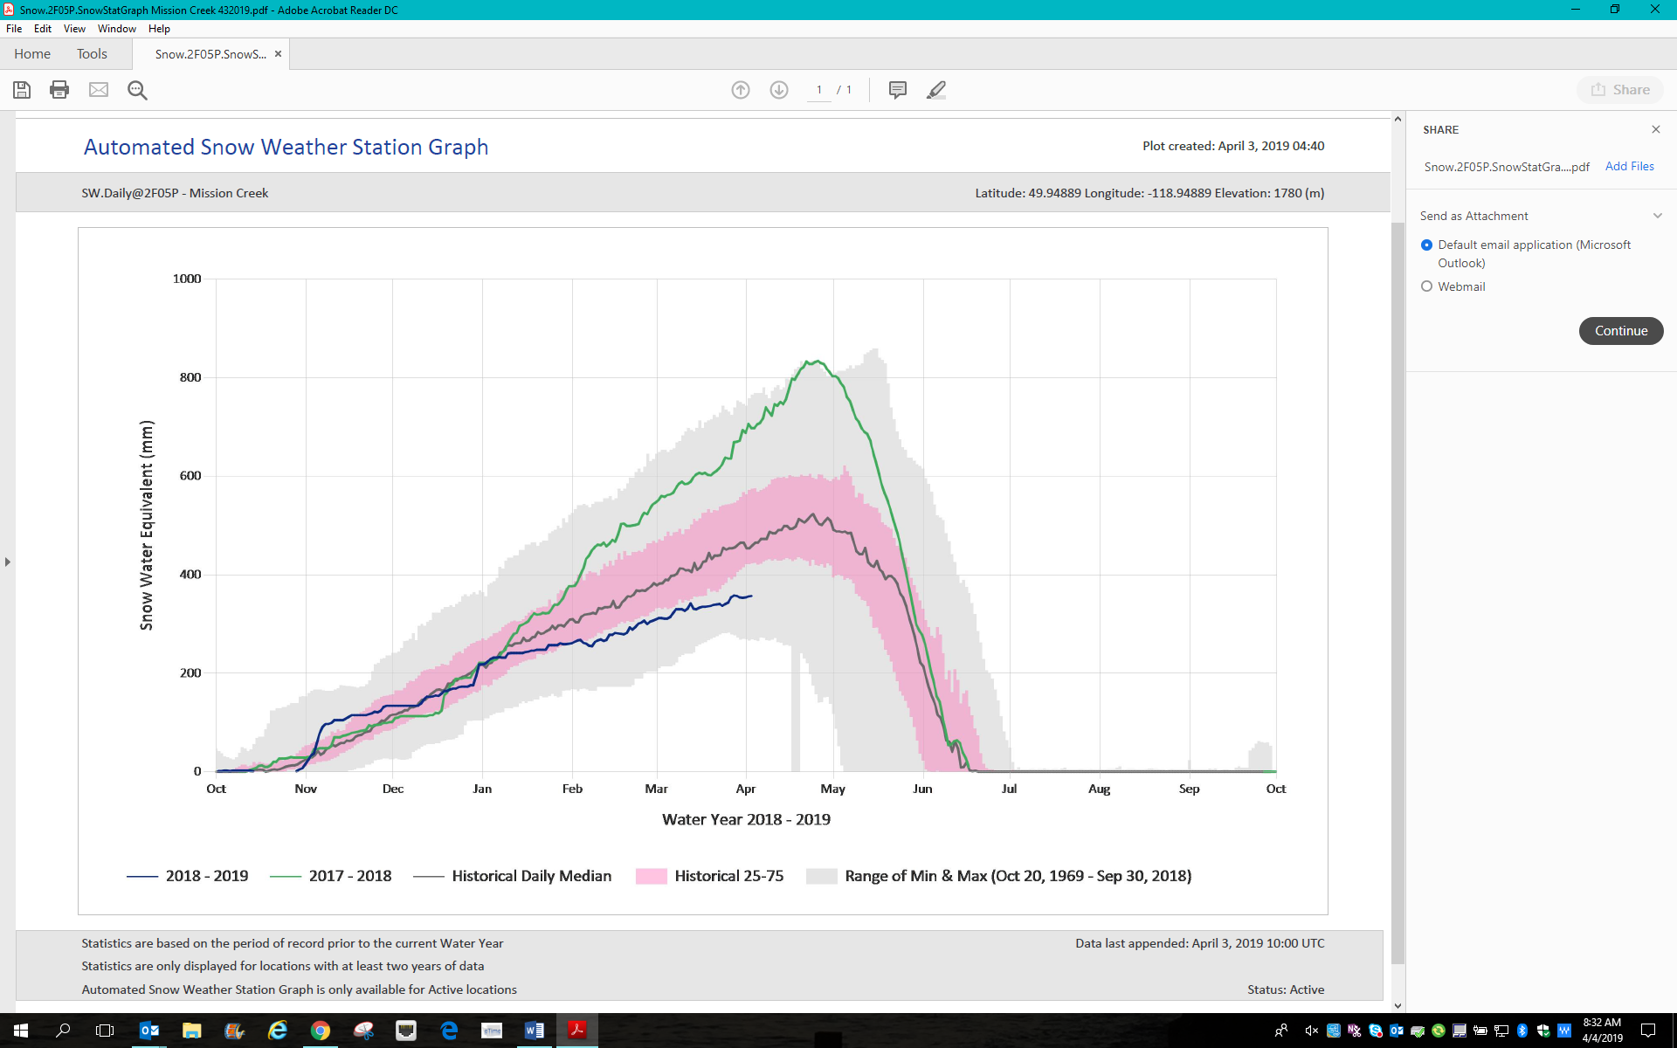Click the pink Historical 25-75 legend swatch
1677x1048 pixels.
pyautogui.click(x=651, y=876)
